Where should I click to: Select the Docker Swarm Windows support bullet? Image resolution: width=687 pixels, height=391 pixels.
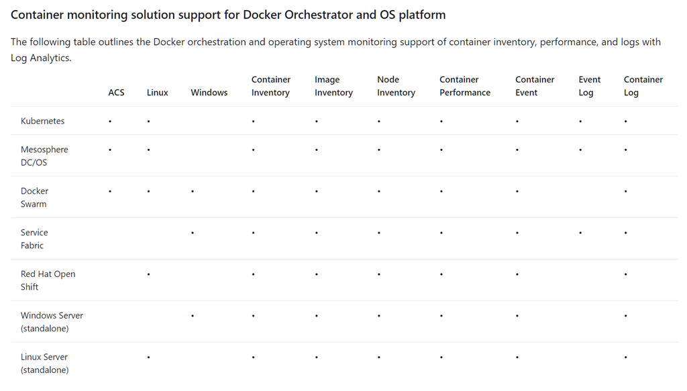[193, 192]
